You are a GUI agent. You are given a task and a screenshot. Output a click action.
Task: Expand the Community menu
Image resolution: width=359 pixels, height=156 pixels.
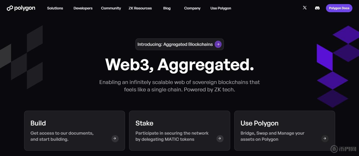(111, 8)
